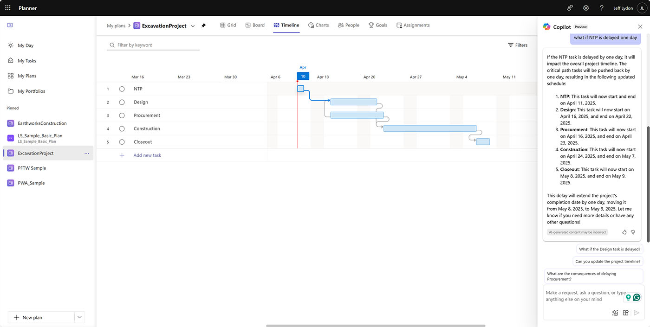The image size is (650, 327).
Task: Send the Copilot message
Action: click(637, 313)
